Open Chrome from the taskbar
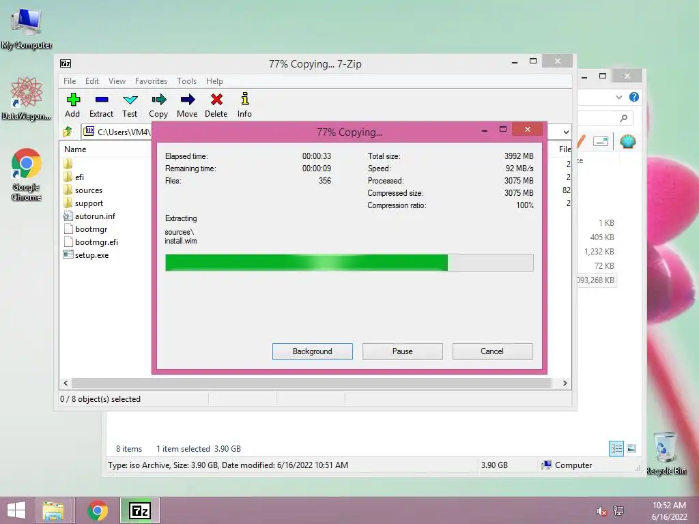The width and height of the screenshot is (699, 524). tap(97, 510)
